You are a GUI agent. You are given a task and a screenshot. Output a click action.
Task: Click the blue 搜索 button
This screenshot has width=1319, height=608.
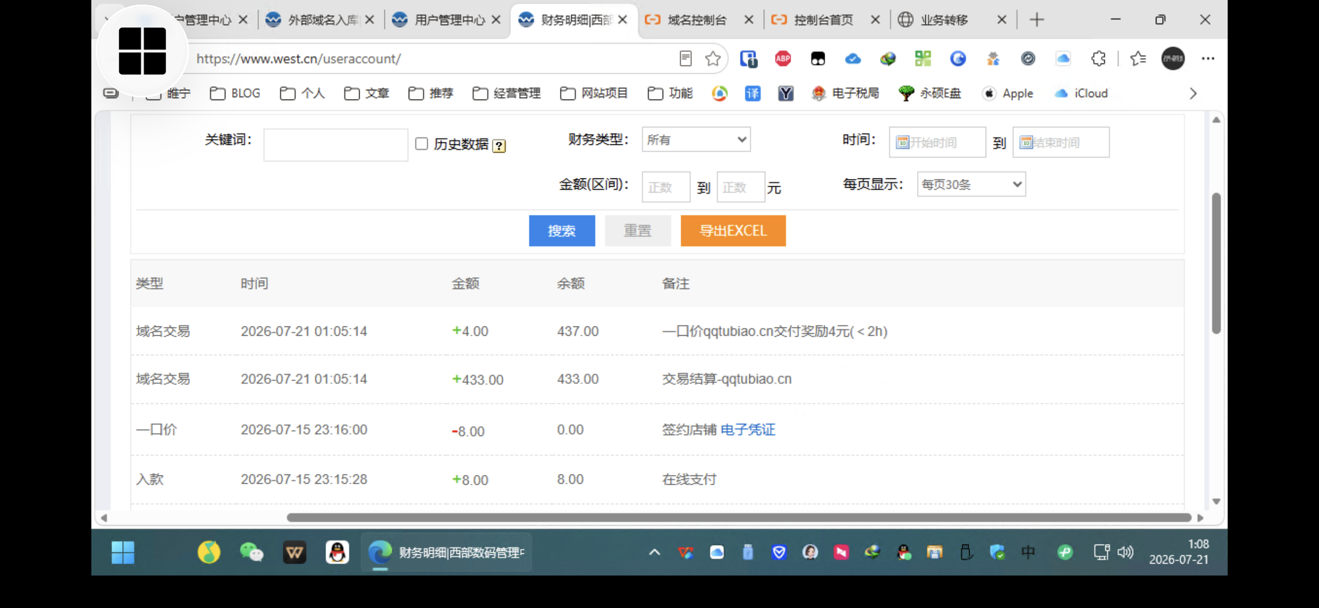[562, 231]
